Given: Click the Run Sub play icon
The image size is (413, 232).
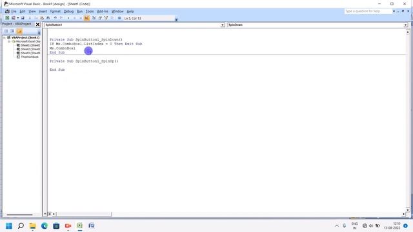Looking at the screenshot, I should [68, 18].
